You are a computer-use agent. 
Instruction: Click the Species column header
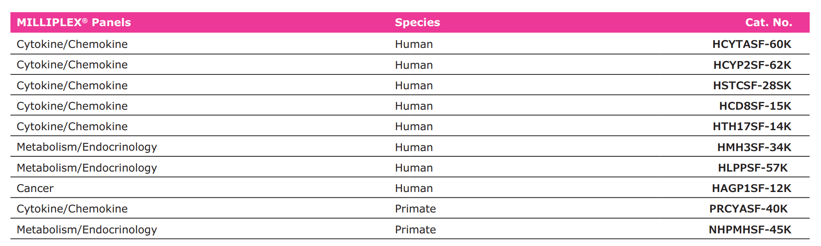click(417, 23)
